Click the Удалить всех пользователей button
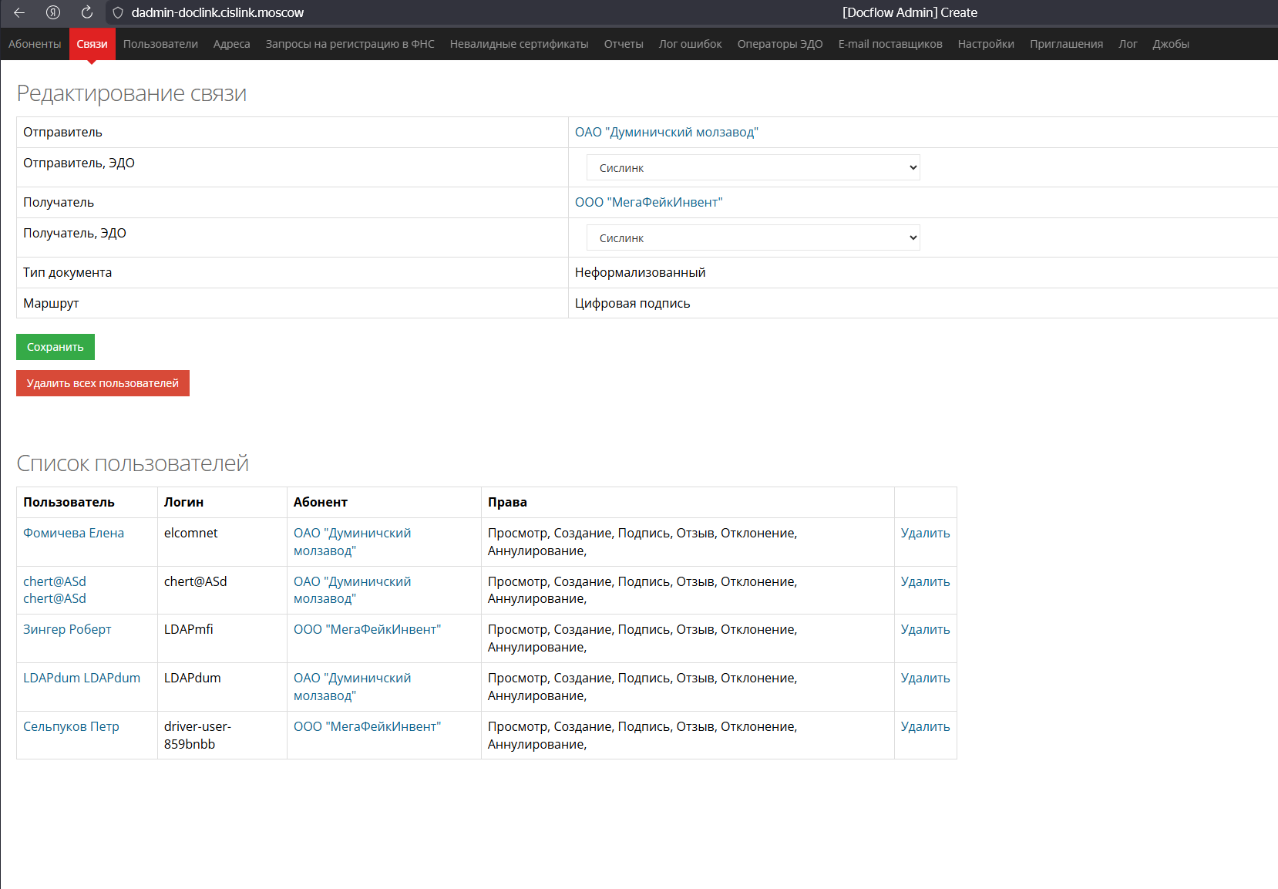The width and height of the screenshot is (1278, 889). (103, 383)
